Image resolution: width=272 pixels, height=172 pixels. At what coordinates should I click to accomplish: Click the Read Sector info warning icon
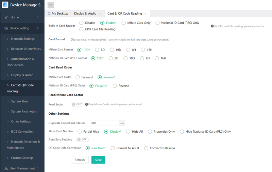click(x=86, y=104)
